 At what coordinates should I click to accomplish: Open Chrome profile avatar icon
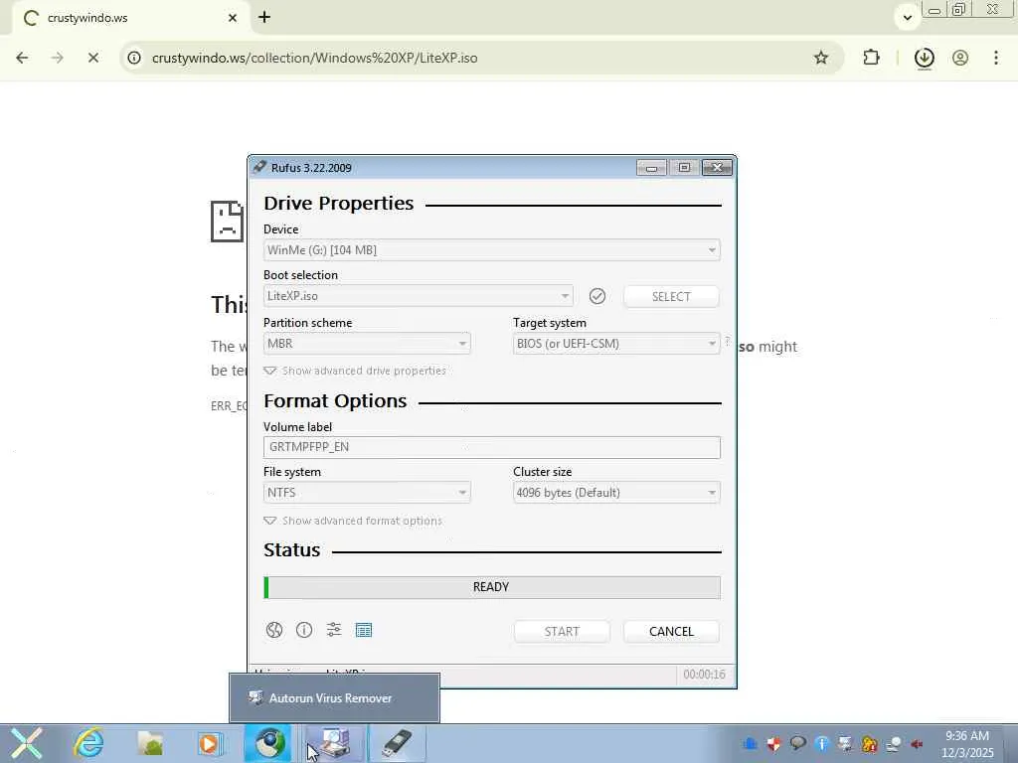[960, 58]
